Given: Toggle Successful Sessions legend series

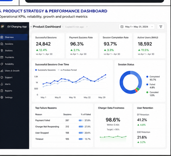Looking at the screenshot, I should 45,70.
